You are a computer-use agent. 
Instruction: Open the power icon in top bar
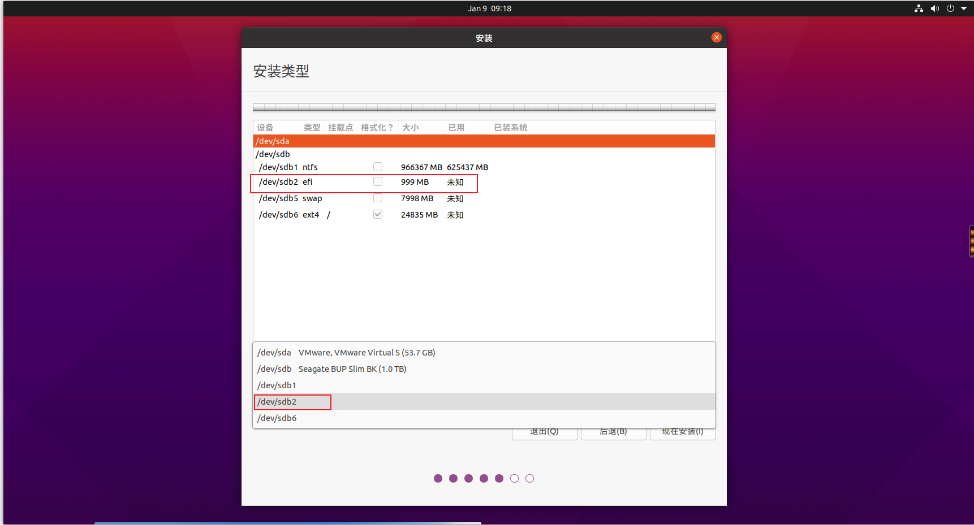[950, 8]
